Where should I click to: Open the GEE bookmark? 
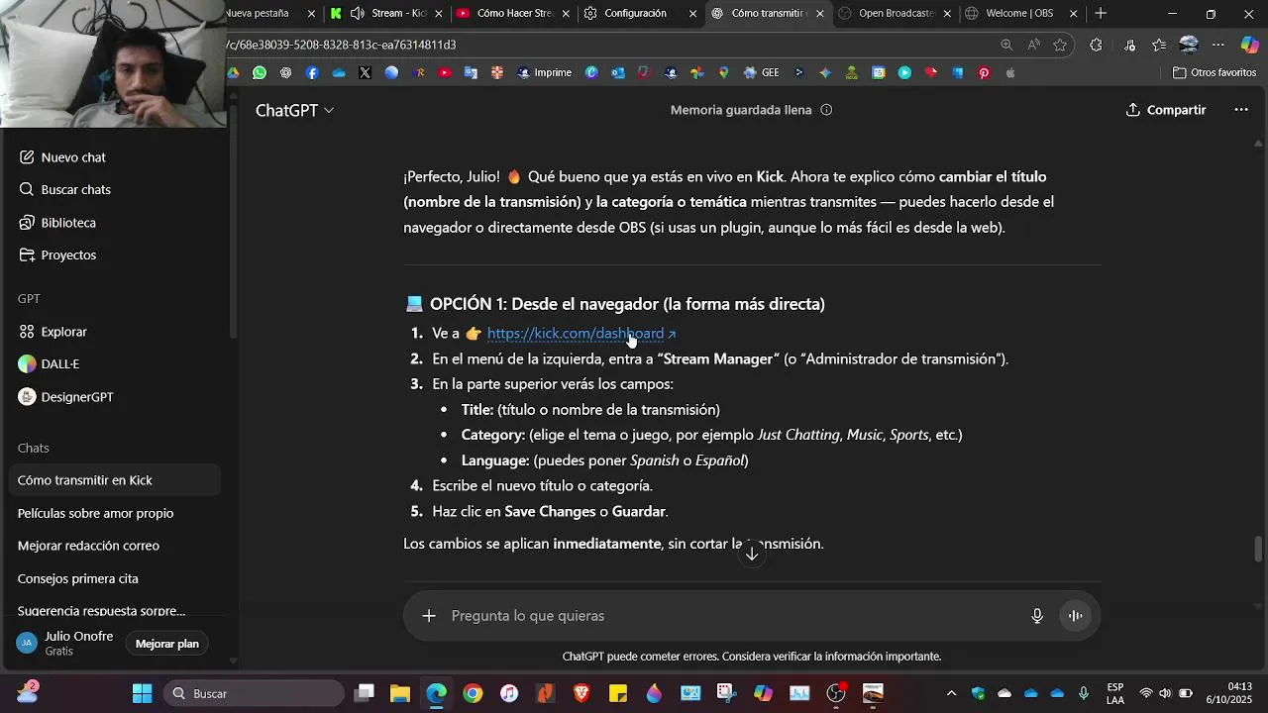pyautogui.click(x=761, y=72)
